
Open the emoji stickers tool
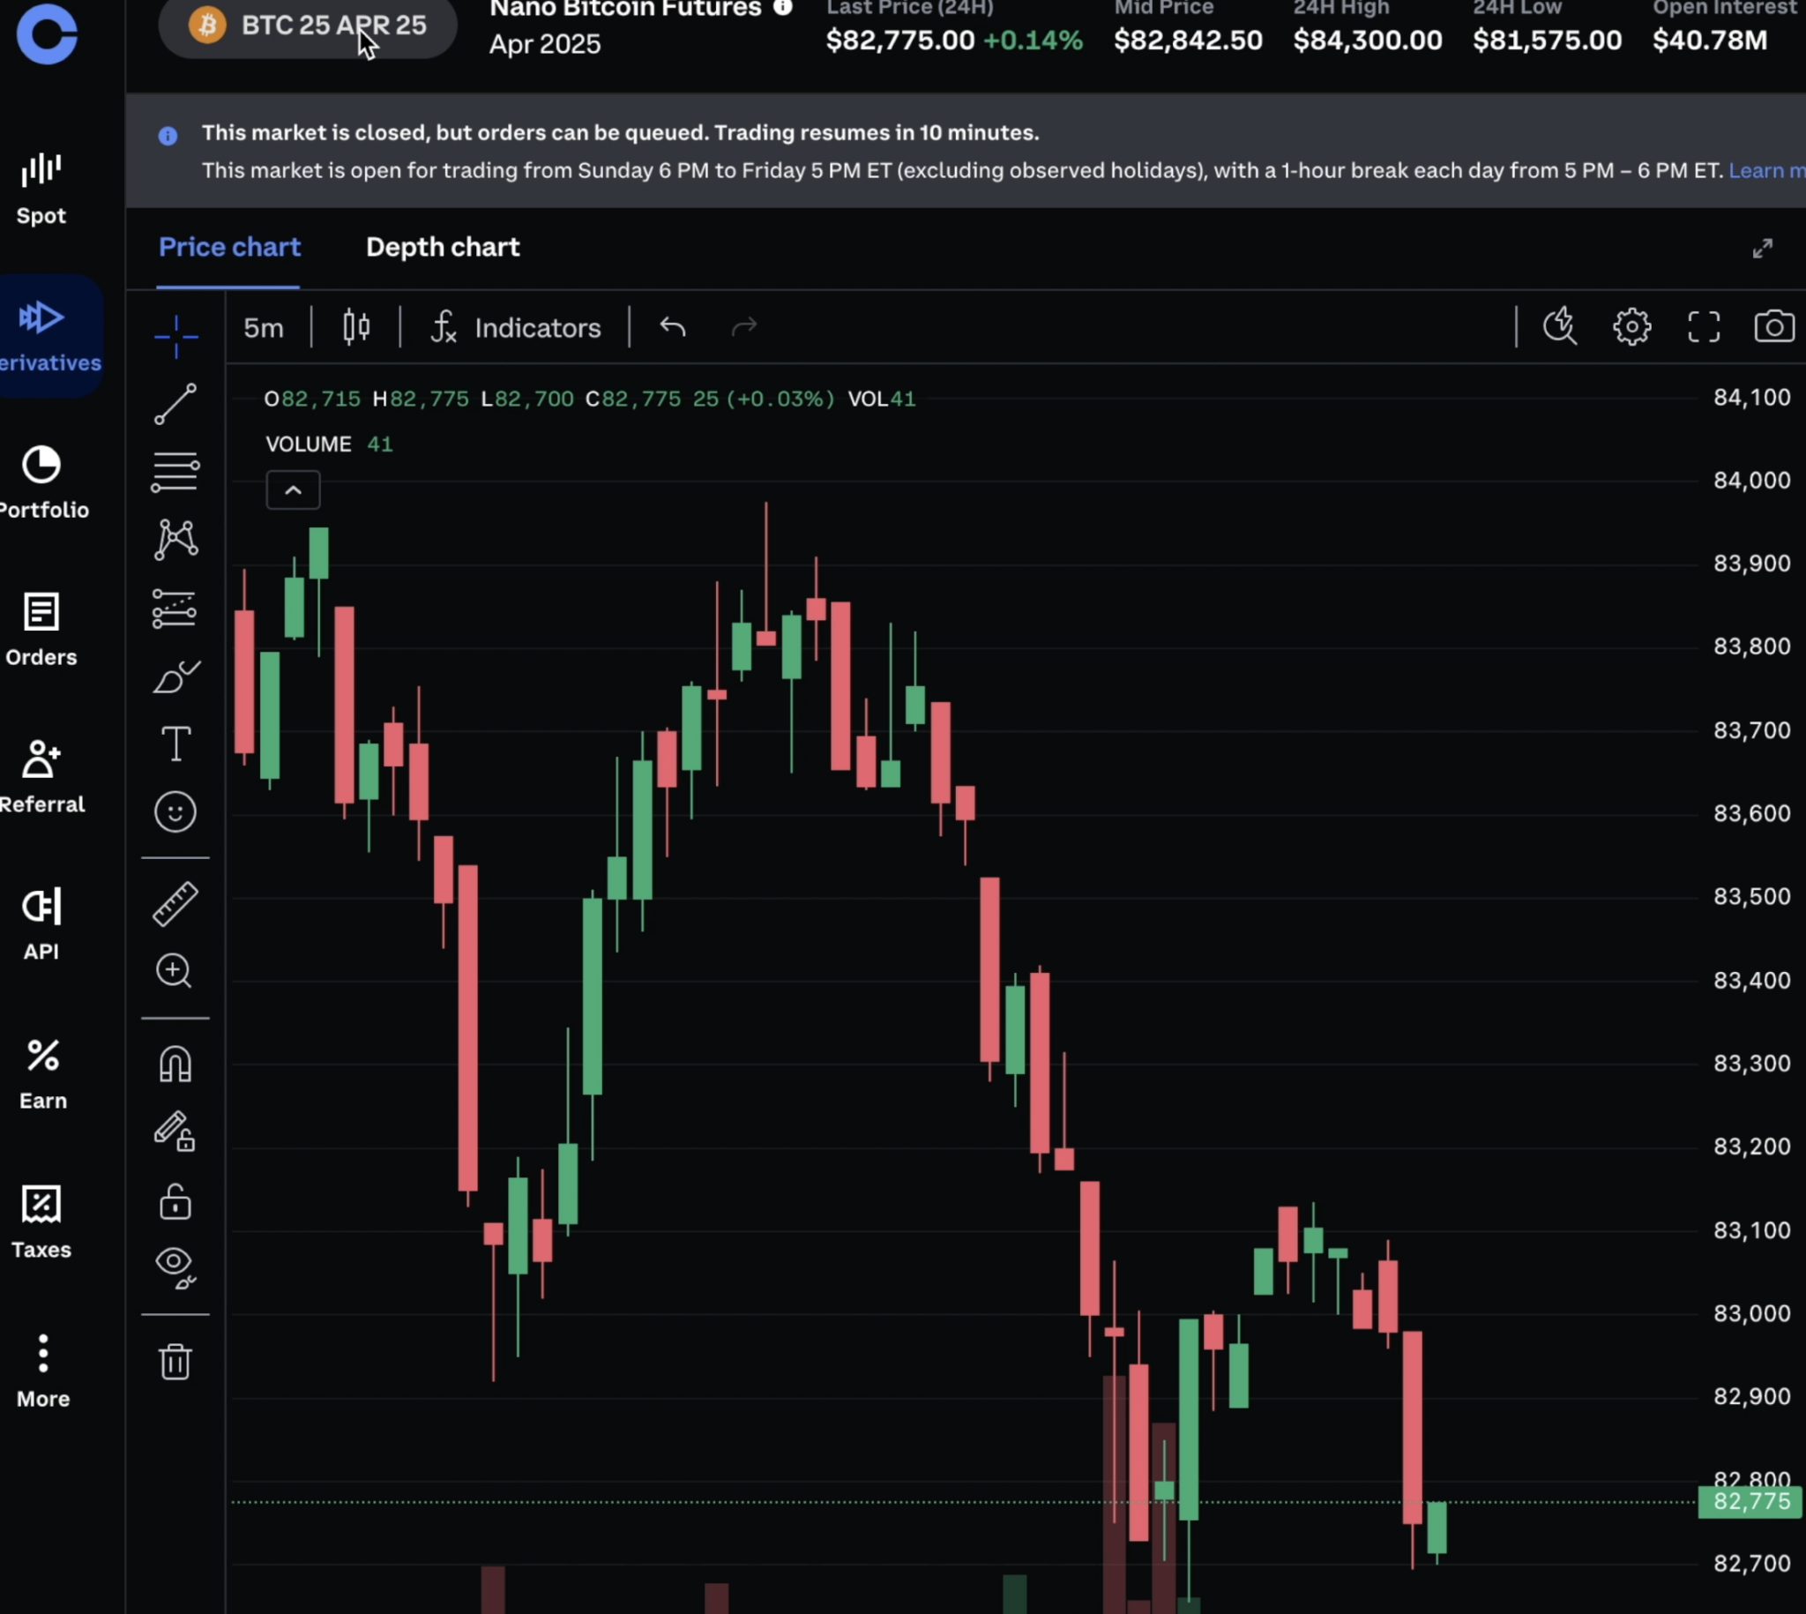(175, 811)
